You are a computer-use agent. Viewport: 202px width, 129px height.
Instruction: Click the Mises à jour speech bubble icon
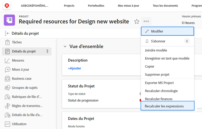[x=8, y=69]
